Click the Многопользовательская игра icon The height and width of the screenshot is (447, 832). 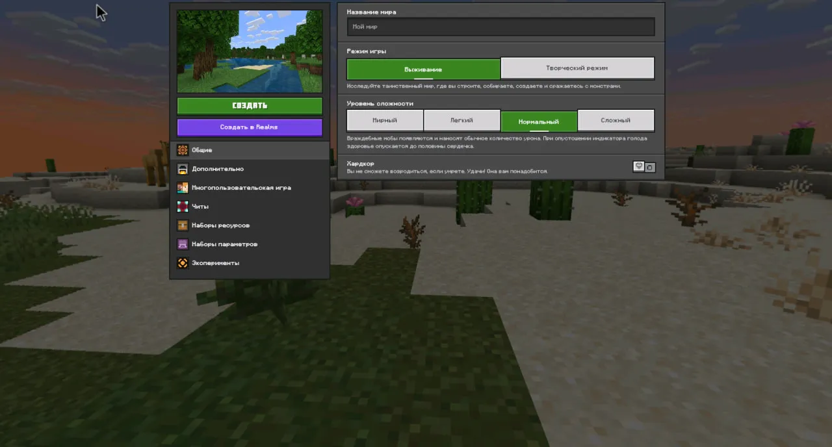(183, 188)
